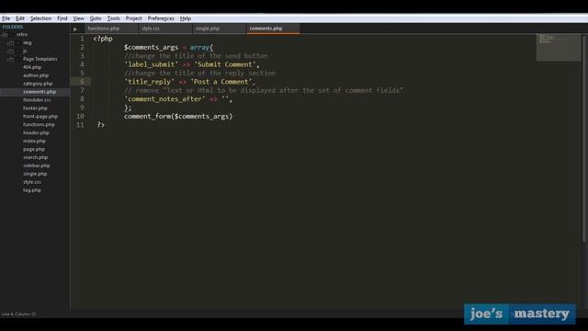
Task: Open header.php in the sidebar
Action: click(x=36, y=132)
